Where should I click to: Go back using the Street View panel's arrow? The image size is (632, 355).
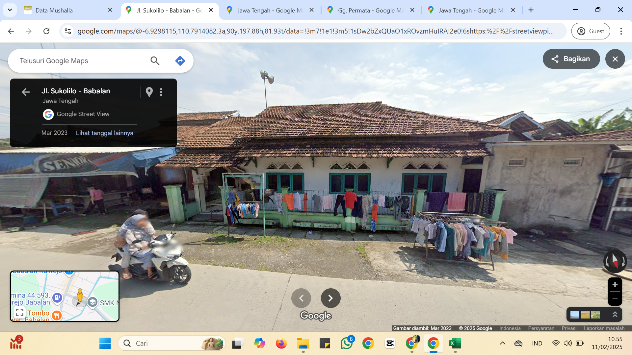point(26,92)
